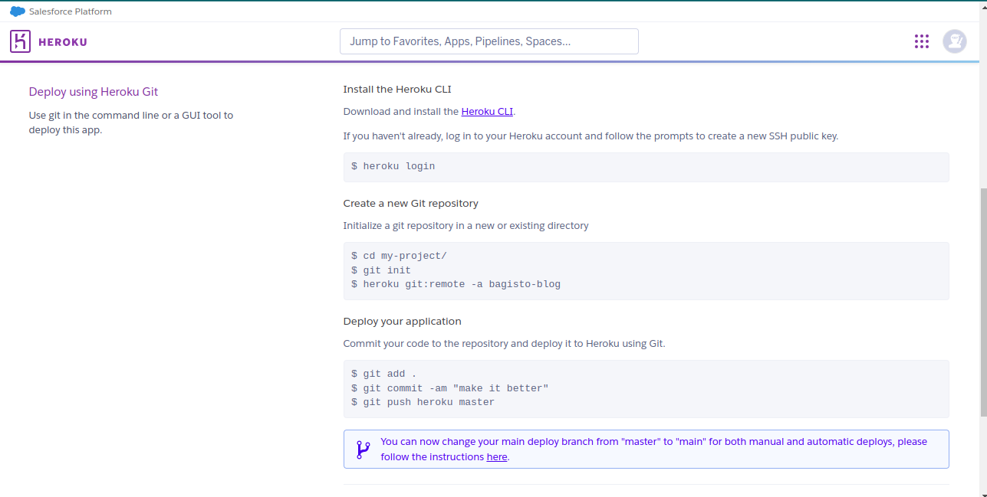This screenshot has width=987, height=497.
Task: Follow the 'here' instructions link
Action: [497, 457]
